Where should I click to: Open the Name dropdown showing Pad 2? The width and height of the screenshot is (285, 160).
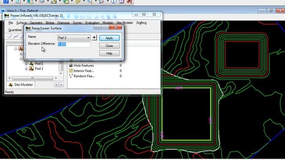74,38
